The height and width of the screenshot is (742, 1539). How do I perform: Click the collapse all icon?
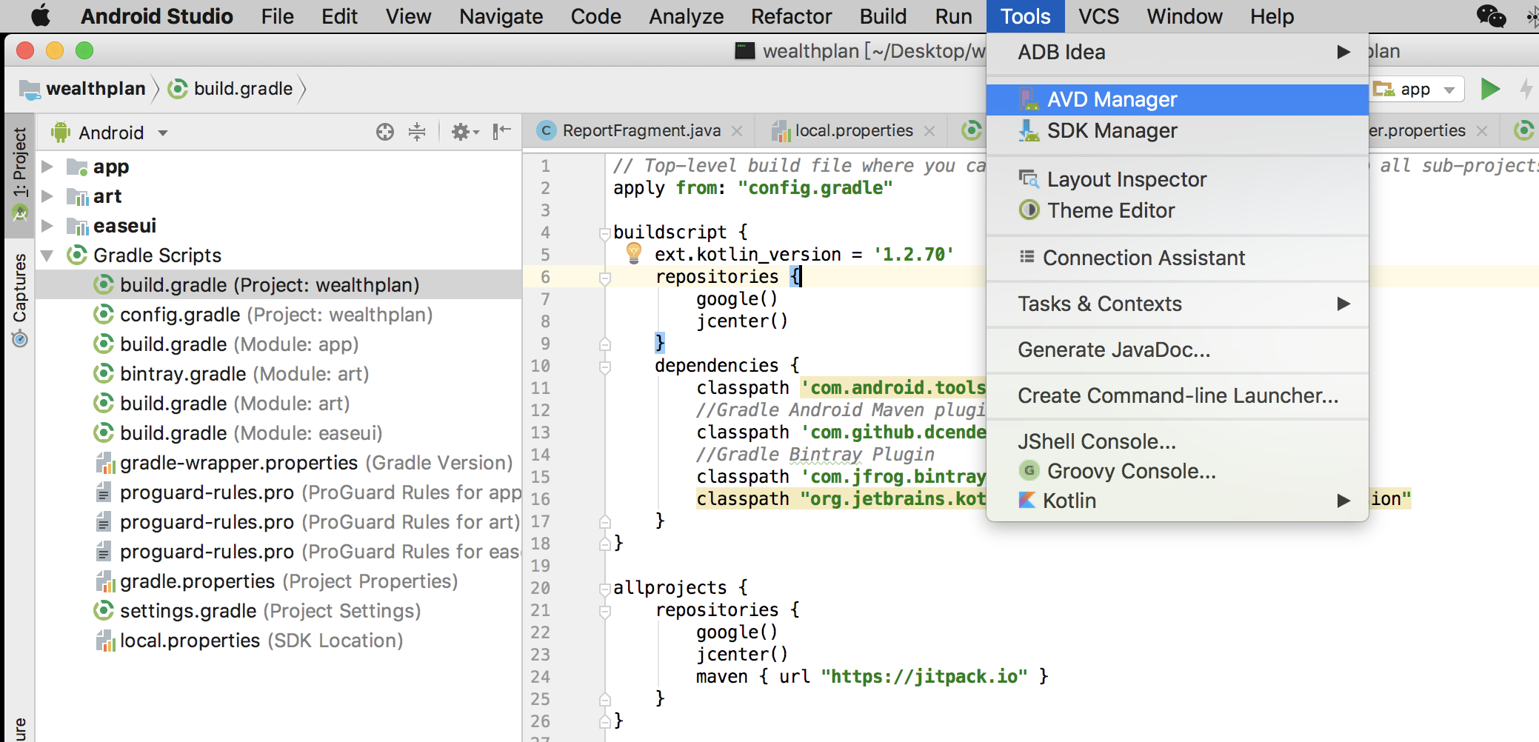click(417, 132)
